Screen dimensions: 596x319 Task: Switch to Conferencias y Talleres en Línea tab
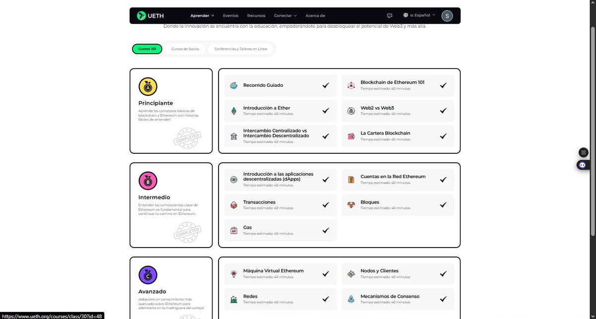[x=241, y=49]
